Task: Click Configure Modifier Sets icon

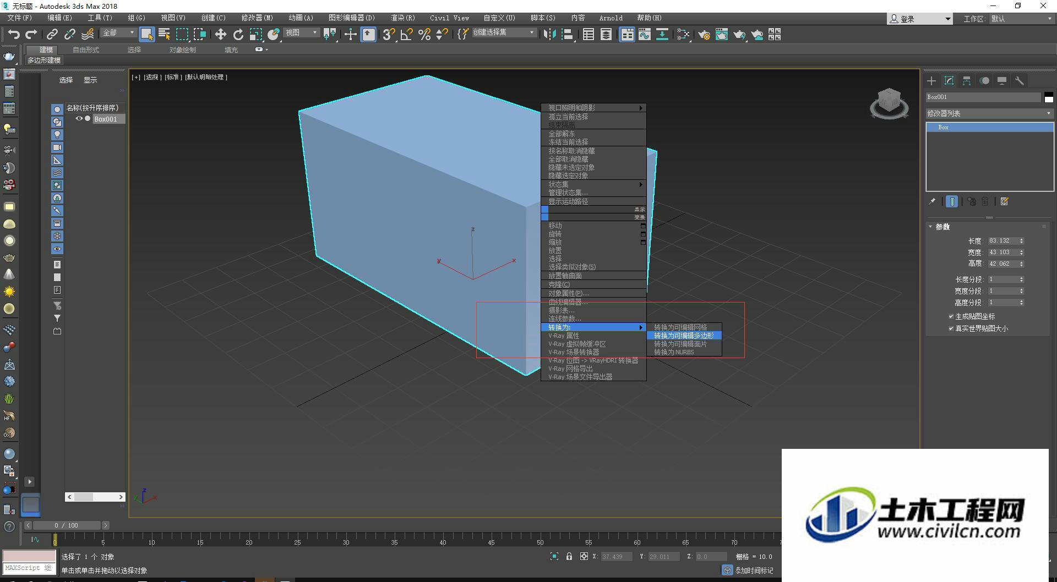Action: pos(1004,202)
